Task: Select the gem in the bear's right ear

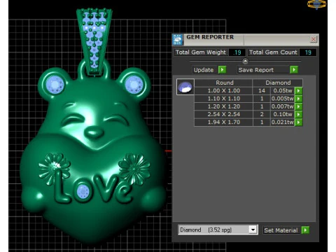Action: coord(134,84)
